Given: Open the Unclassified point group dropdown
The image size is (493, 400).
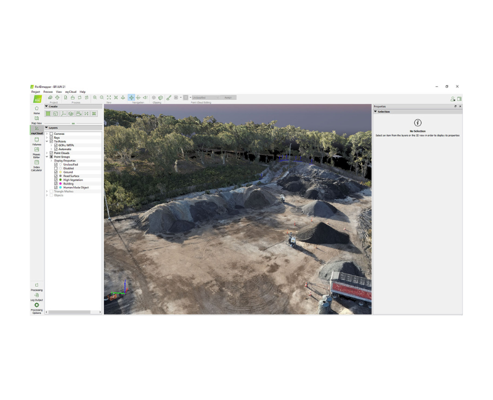Looking at the screenshot, I should (206, 98).
